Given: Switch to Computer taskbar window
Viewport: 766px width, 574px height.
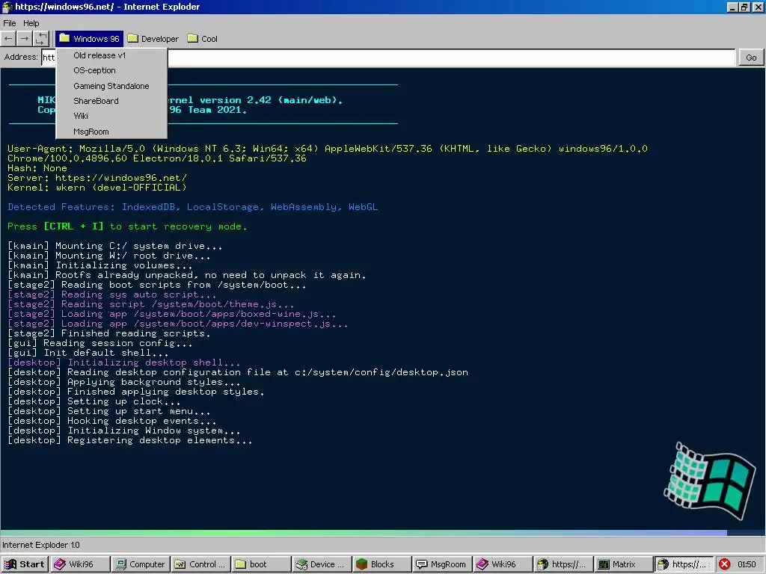Looking at the screenshot, I should [140, 564].
